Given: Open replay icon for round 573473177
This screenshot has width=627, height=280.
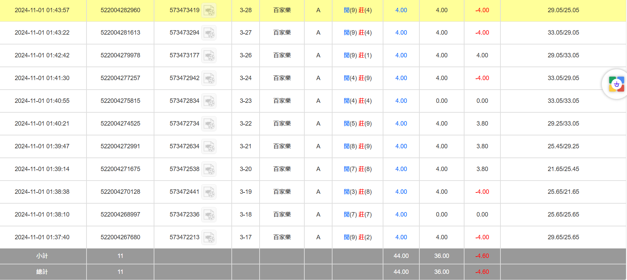Looking at the screenshot, I should 209,56.
